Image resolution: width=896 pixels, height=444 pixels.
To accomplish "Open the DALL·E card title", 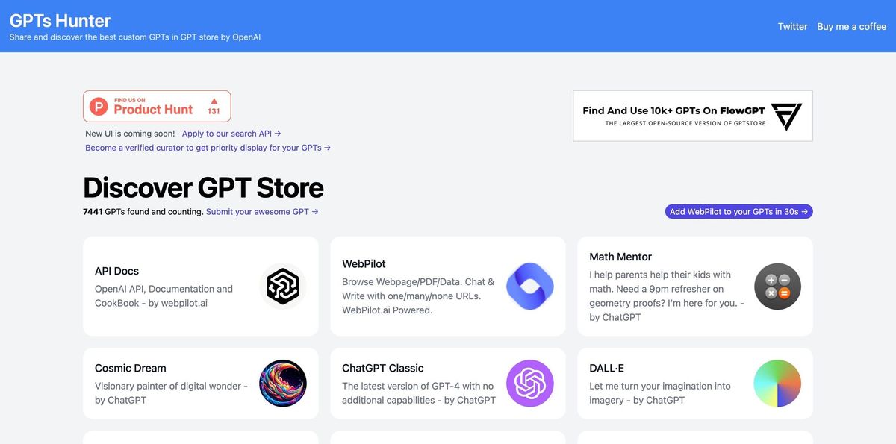I will pos(607,368).
